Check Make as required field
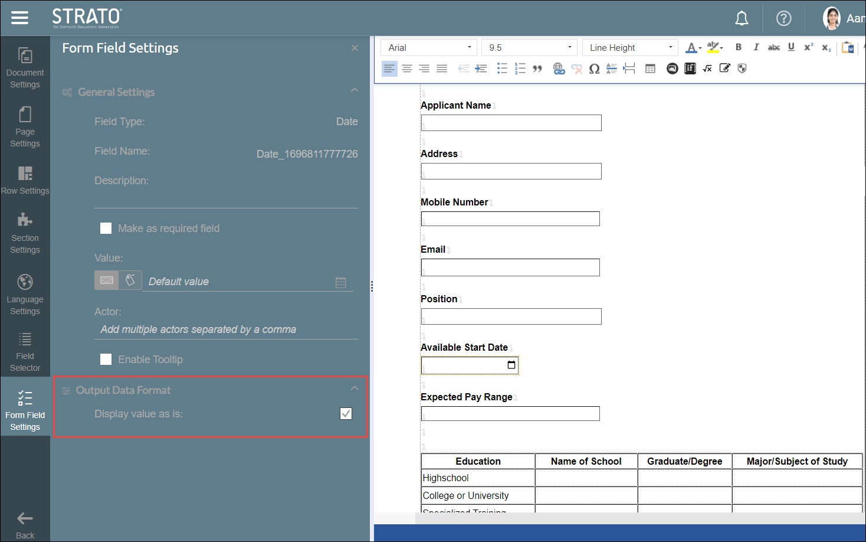Screen dimensions: 866x542 coord(106,228)
